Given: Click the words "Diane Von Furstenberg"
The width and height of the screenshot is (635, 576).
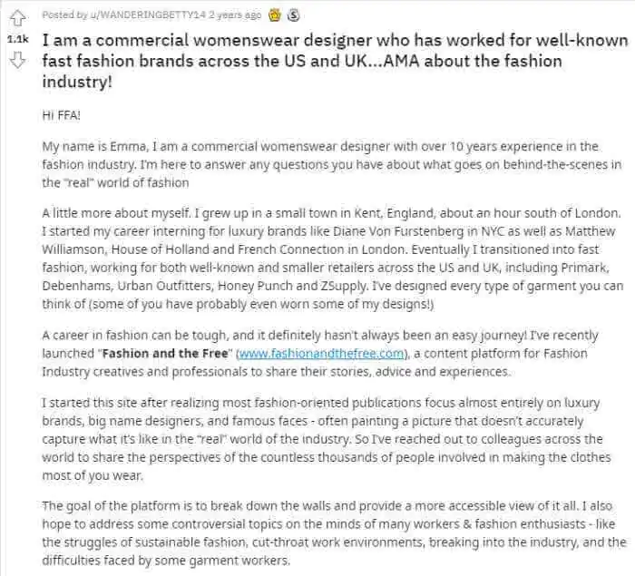Looking at the screenshot, I should 398,231.
